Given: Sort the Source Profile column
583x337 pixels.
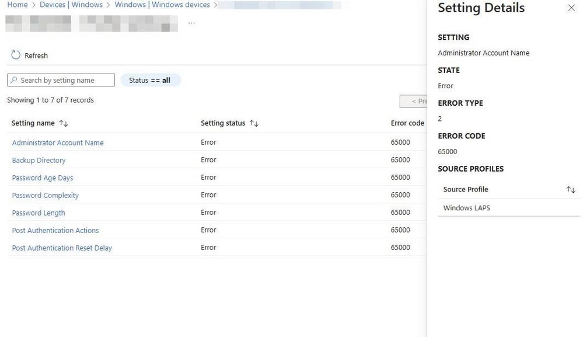Looking at the screenshot, I should (571, 189).
